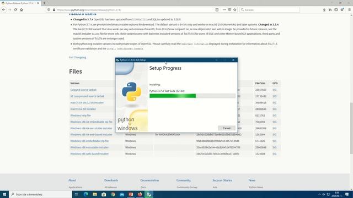Open SIG for Windows x86 web-based installer
This screenshot has width=353, height=198.
pos(275,154)
